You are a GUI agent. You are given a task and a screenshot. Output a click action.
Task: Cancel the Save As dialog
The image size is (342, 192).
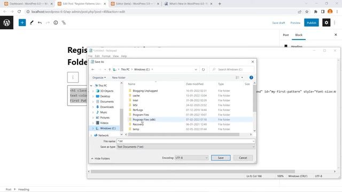pyautogui.click(x=243, y=158)
